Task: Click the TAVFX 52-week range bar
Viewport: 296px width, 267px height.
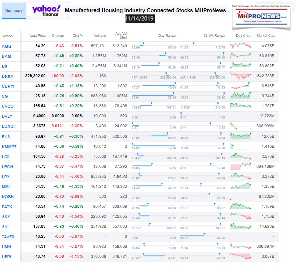Action: pyautogui.click(x=203, y=236)
